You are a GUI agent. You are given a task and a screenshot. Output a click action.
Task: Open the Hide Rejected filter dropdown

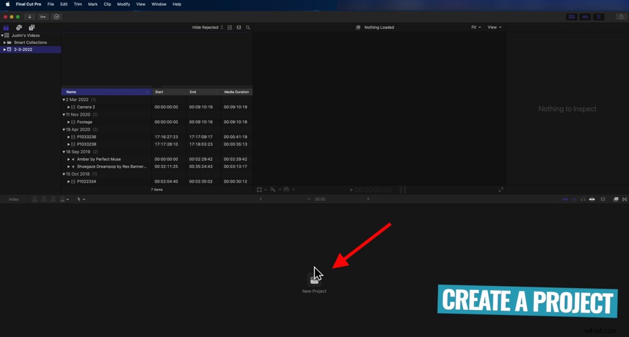coord(208,28)
